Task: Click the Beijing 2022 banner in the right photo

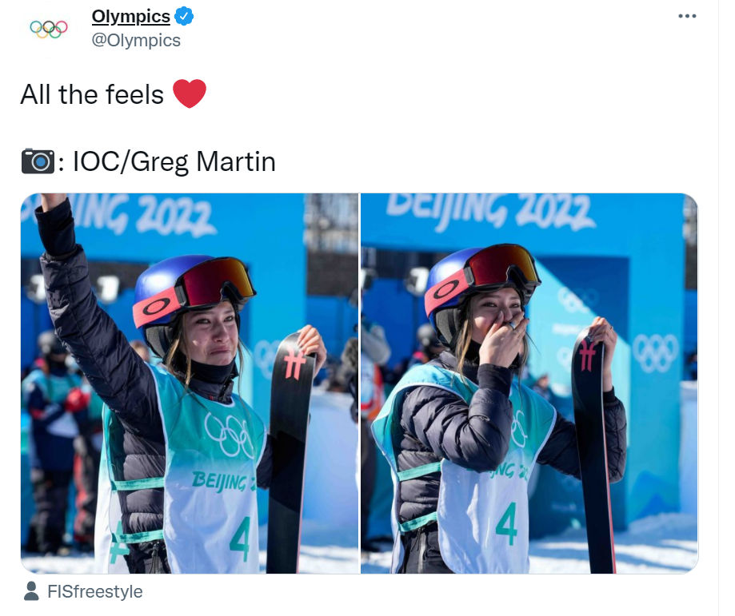Action: click(490, 212)
